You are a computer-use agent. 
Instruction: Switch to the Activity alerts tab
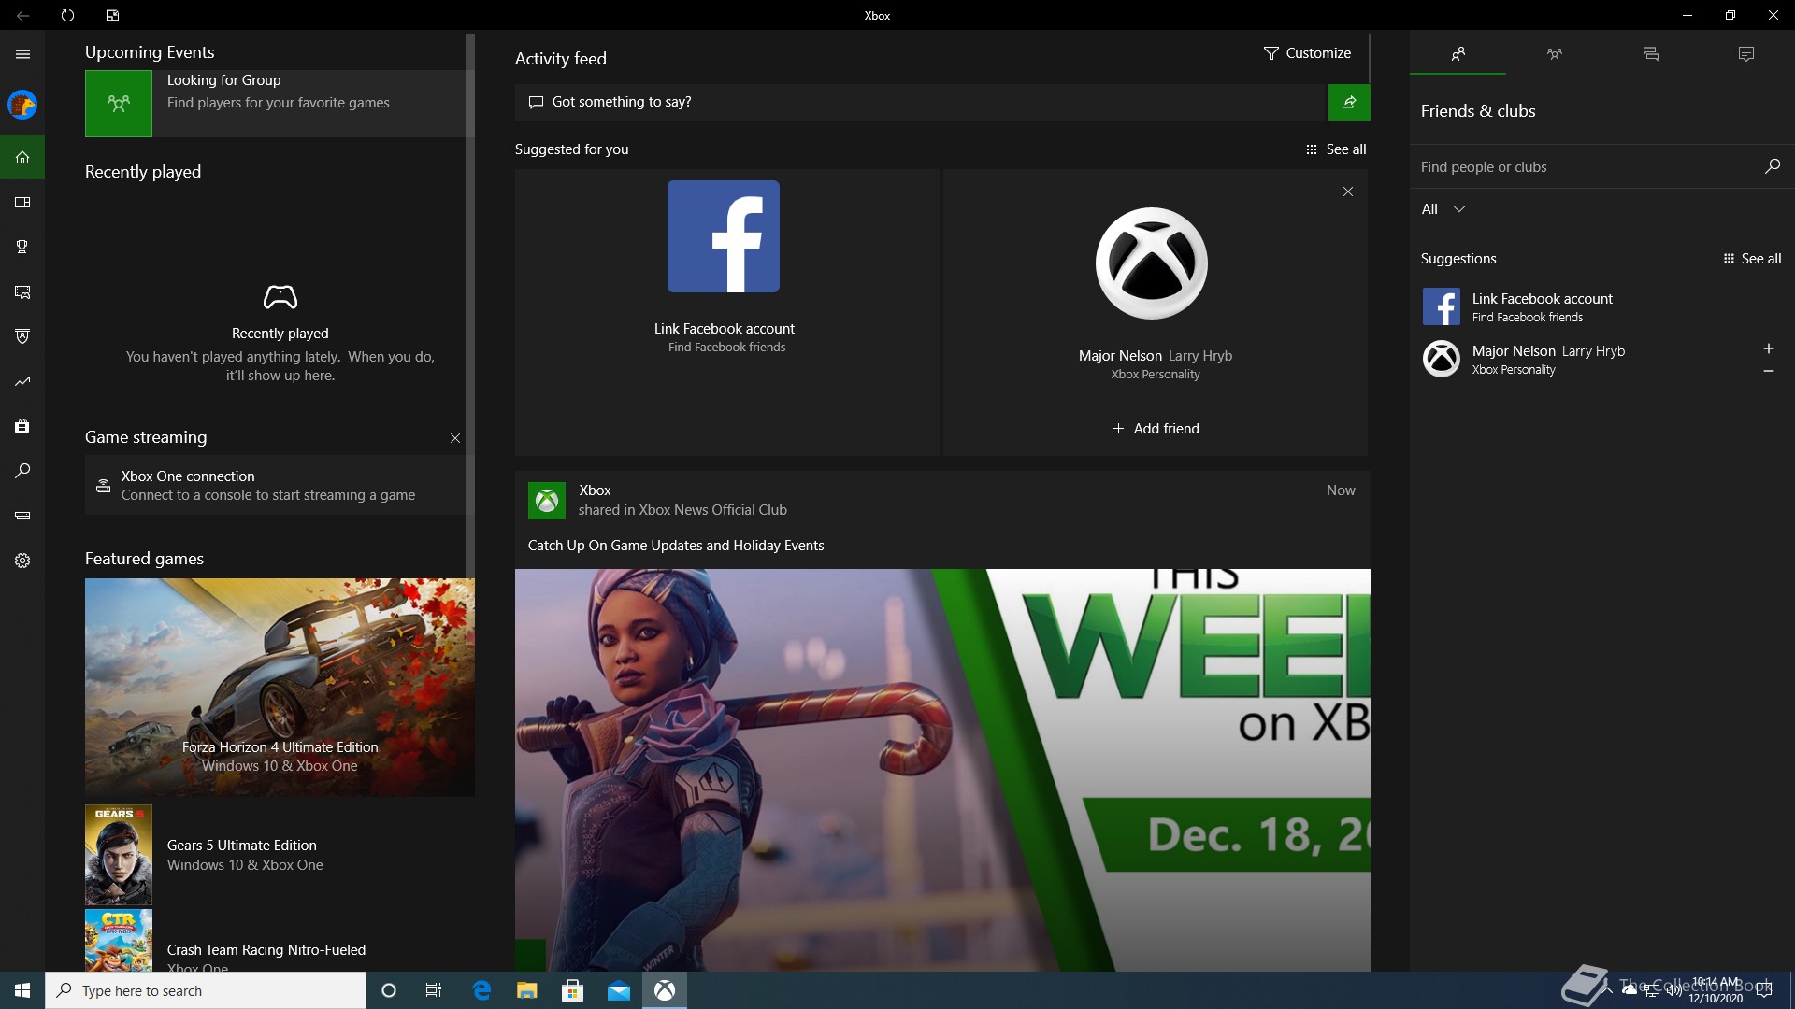1746,54
